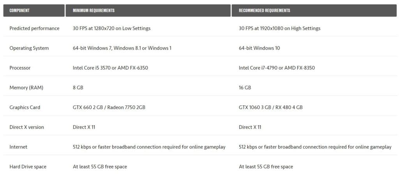This screenshot has width=399, height=174.
Task: Select the Processor row label
Action: tap(20, 68)
